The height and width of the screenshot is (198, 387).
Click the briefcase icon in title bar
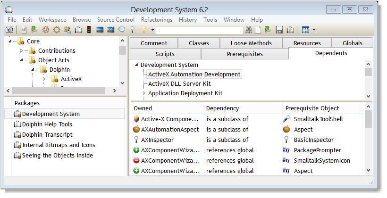[x=9, y=9]
